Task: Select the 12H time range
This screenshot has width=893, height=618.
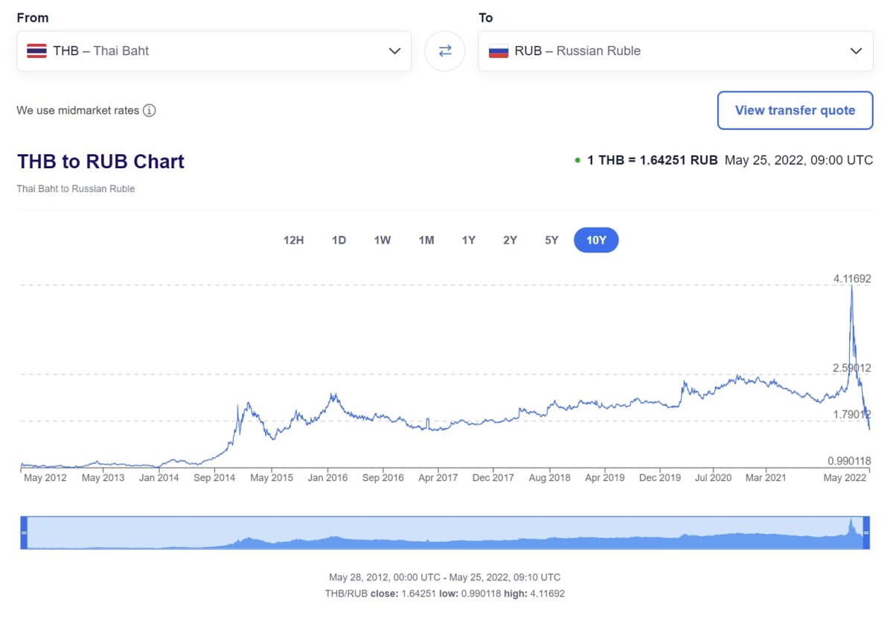Action: (x=293, y=240)
